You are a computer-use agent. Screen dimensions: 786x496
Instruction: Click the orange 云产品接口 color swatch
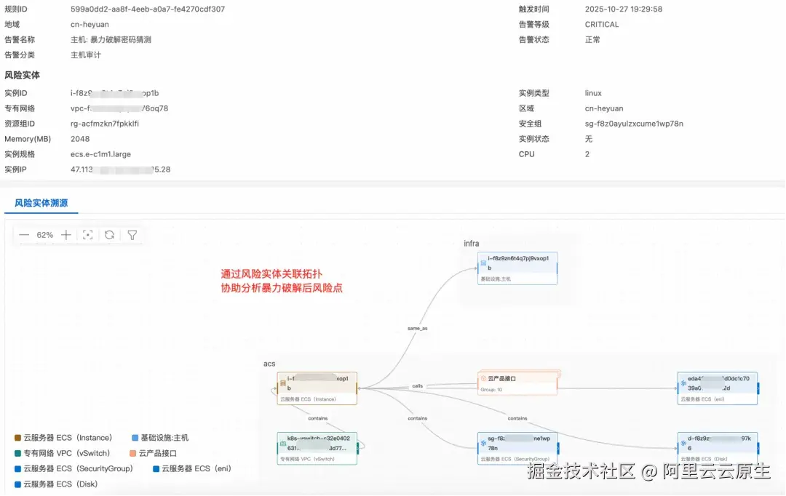point(134,453)
